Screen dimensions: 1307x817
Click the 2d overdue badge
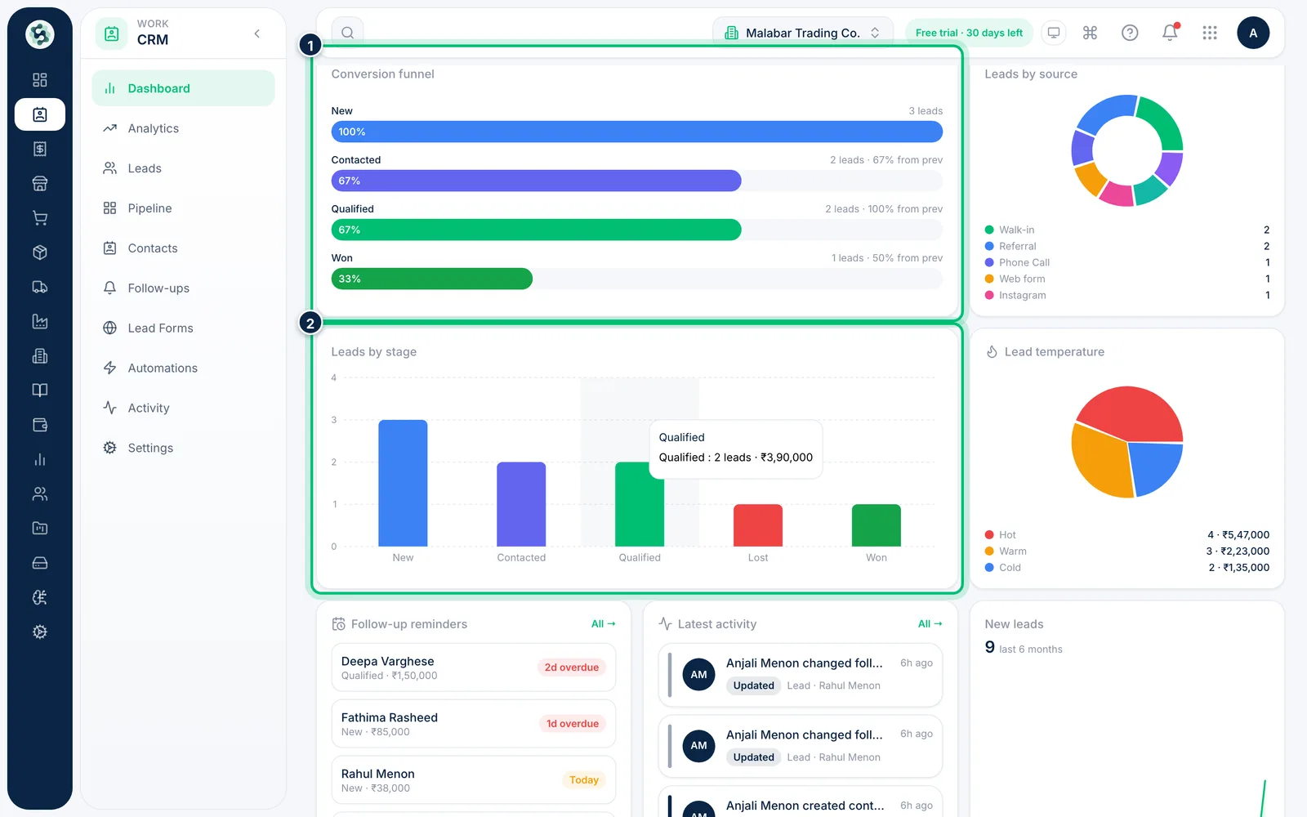coord(572,667)
